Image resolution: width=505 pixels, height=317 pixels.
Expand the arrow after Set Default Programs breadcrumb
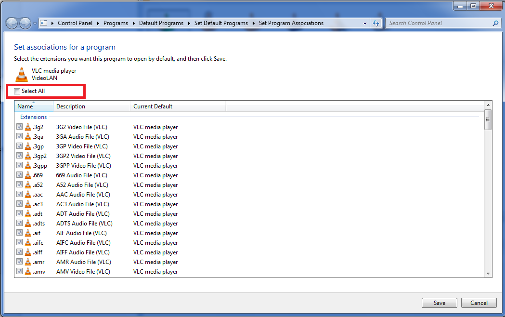[x=254, y=23]
